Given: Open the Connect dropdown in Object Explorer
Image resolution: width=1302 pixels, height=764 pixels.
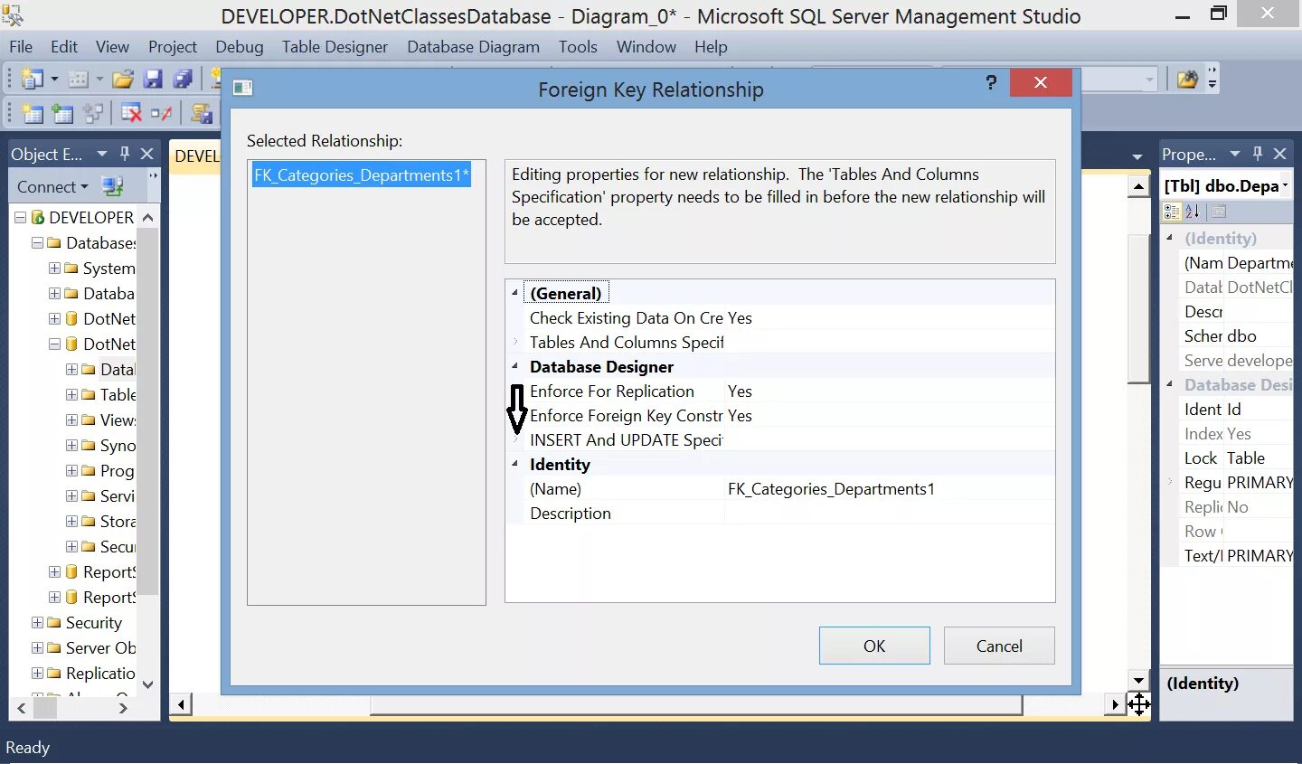Looking at the screenshot, I should tap(84, 187).
